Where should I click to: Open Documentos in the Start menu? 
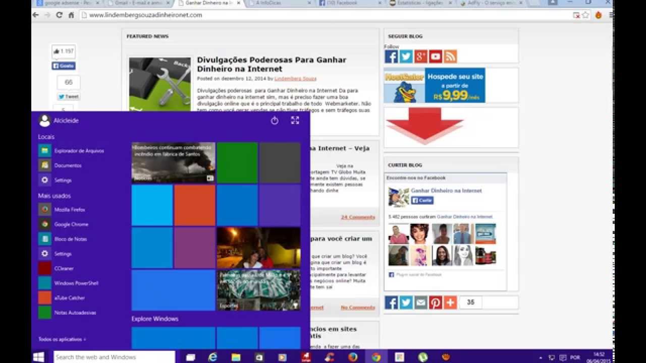click(60, 165)
